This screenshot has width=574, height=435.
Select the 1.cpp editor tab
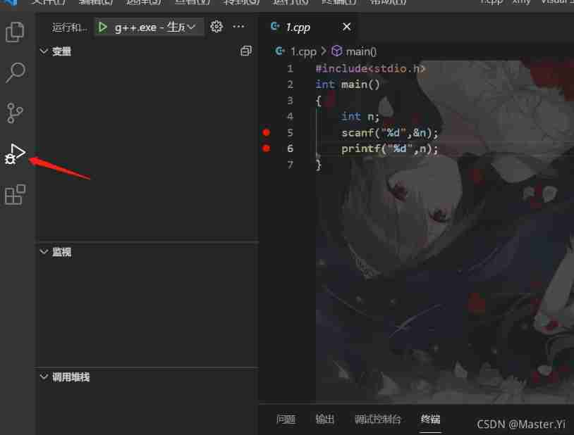pos(307,27)
